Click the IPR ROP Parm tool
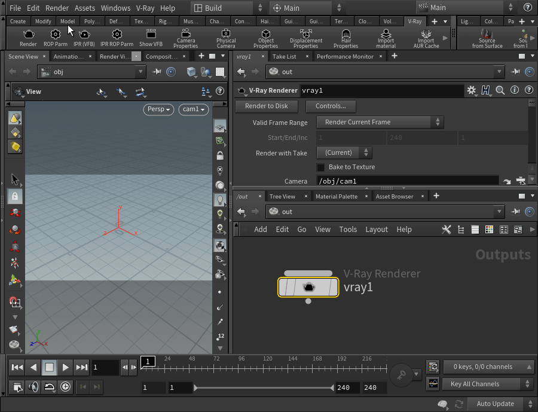This screenshot has width=538, height=412. click(x=117, y=38)
